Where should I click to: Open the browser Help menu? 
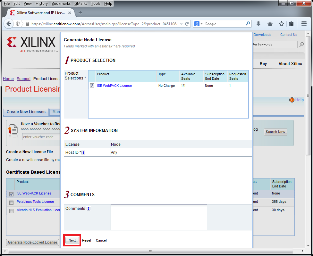[108, 4]
